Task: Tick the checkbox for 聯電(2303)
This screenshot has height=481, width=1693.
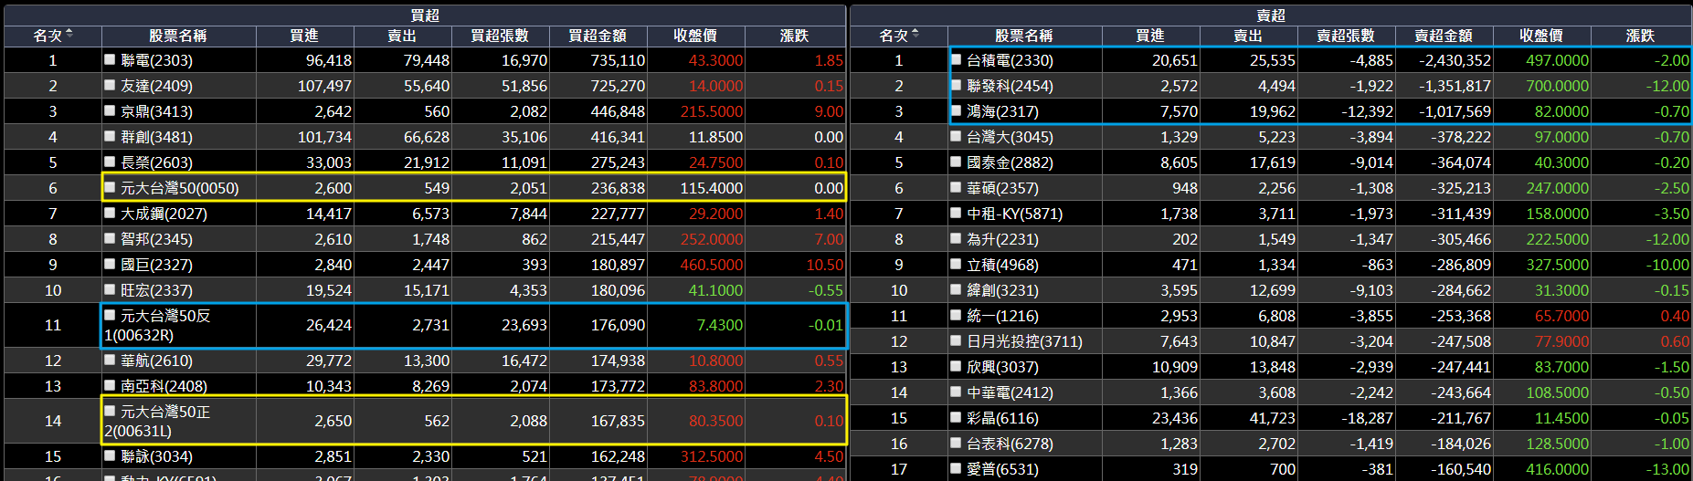Action: (110, 59)
